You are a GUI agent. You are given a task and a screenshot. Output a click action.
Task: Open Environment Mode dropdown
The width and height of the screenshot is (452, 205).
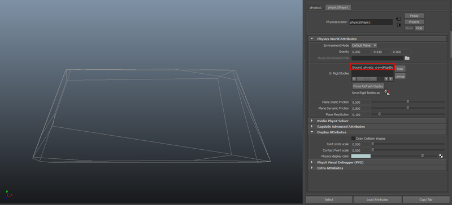click(x=364, y=46)
